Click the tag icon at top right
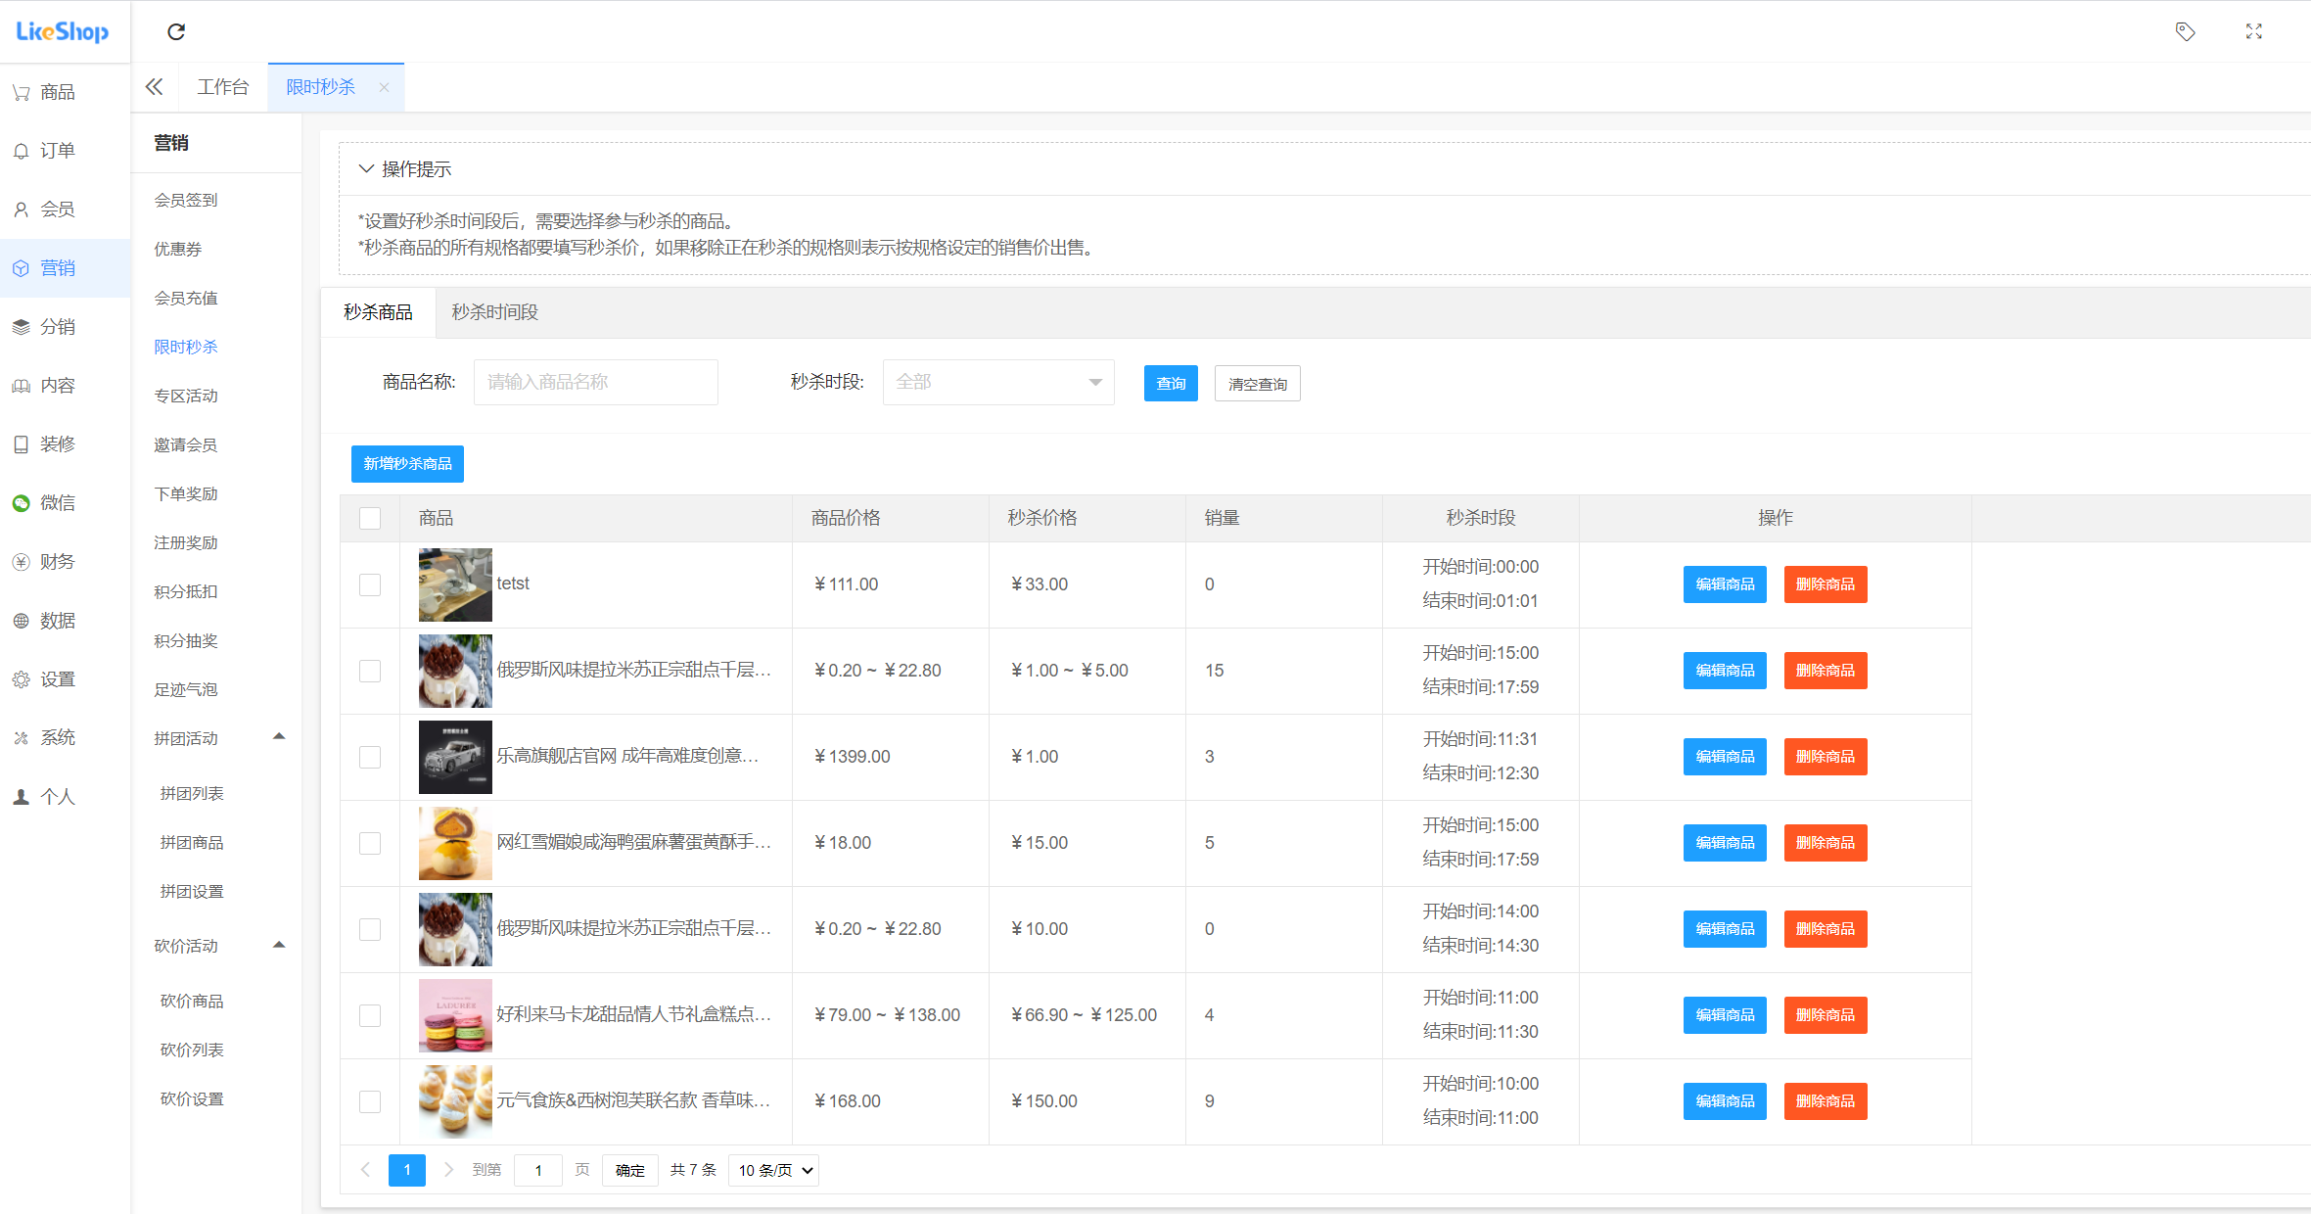 pyautogui.click(x=2185, y=31)
